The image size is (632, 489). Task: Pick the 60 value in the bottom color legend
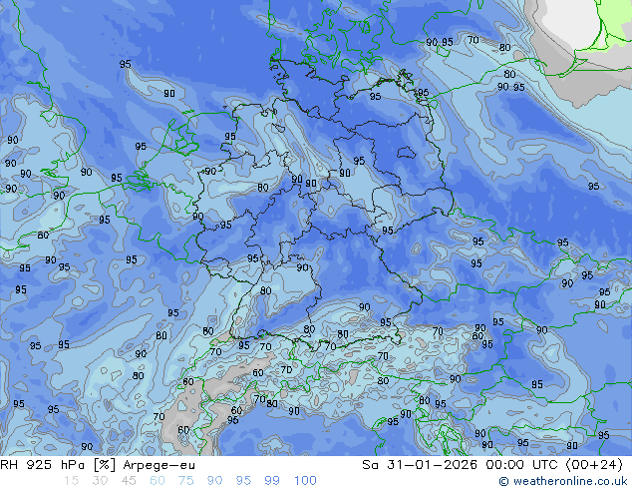tap(158, 481)
